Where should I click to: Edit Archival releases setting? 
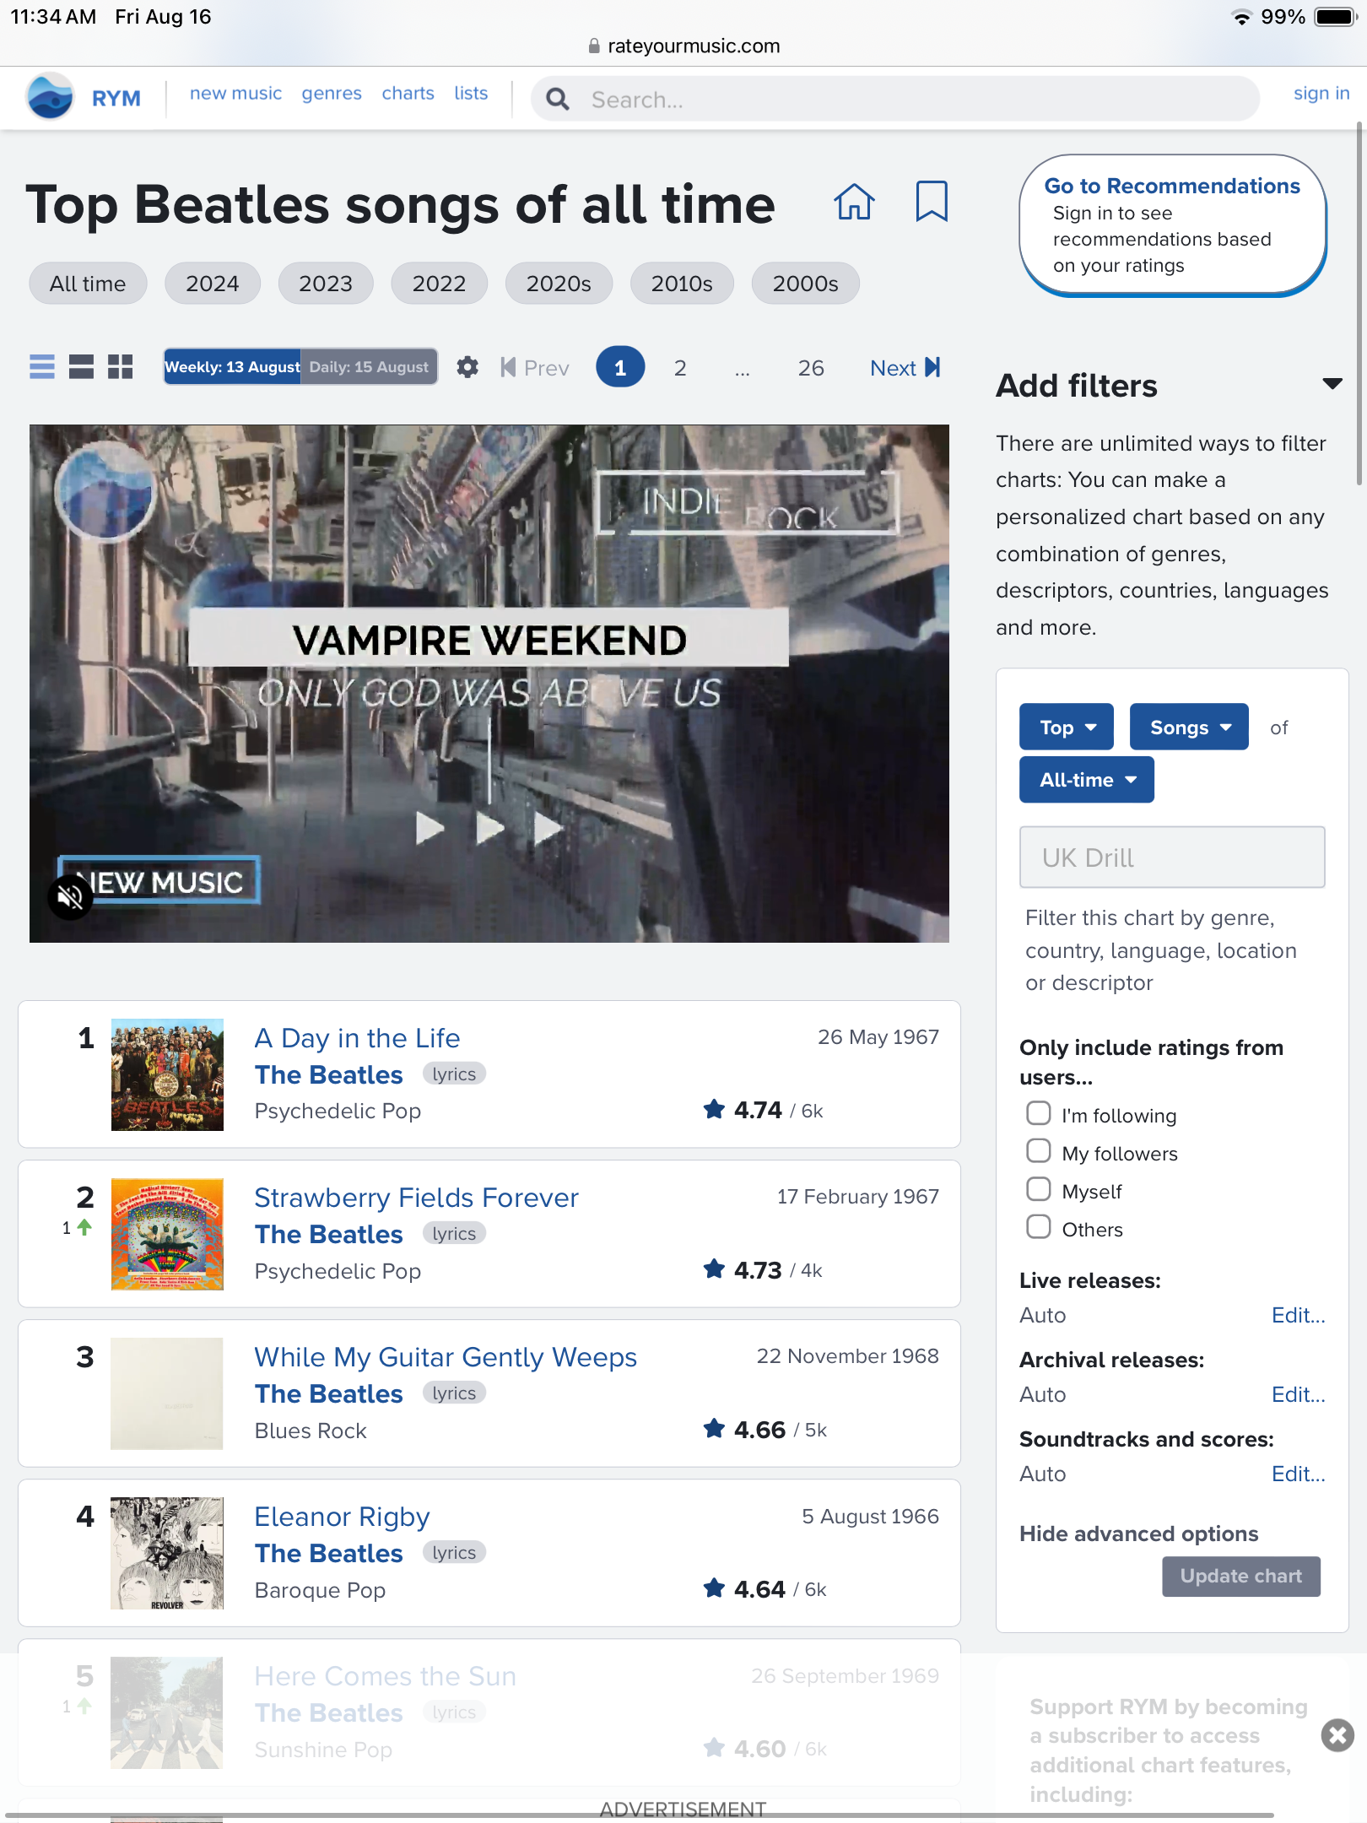[x=1298, y=1394]
